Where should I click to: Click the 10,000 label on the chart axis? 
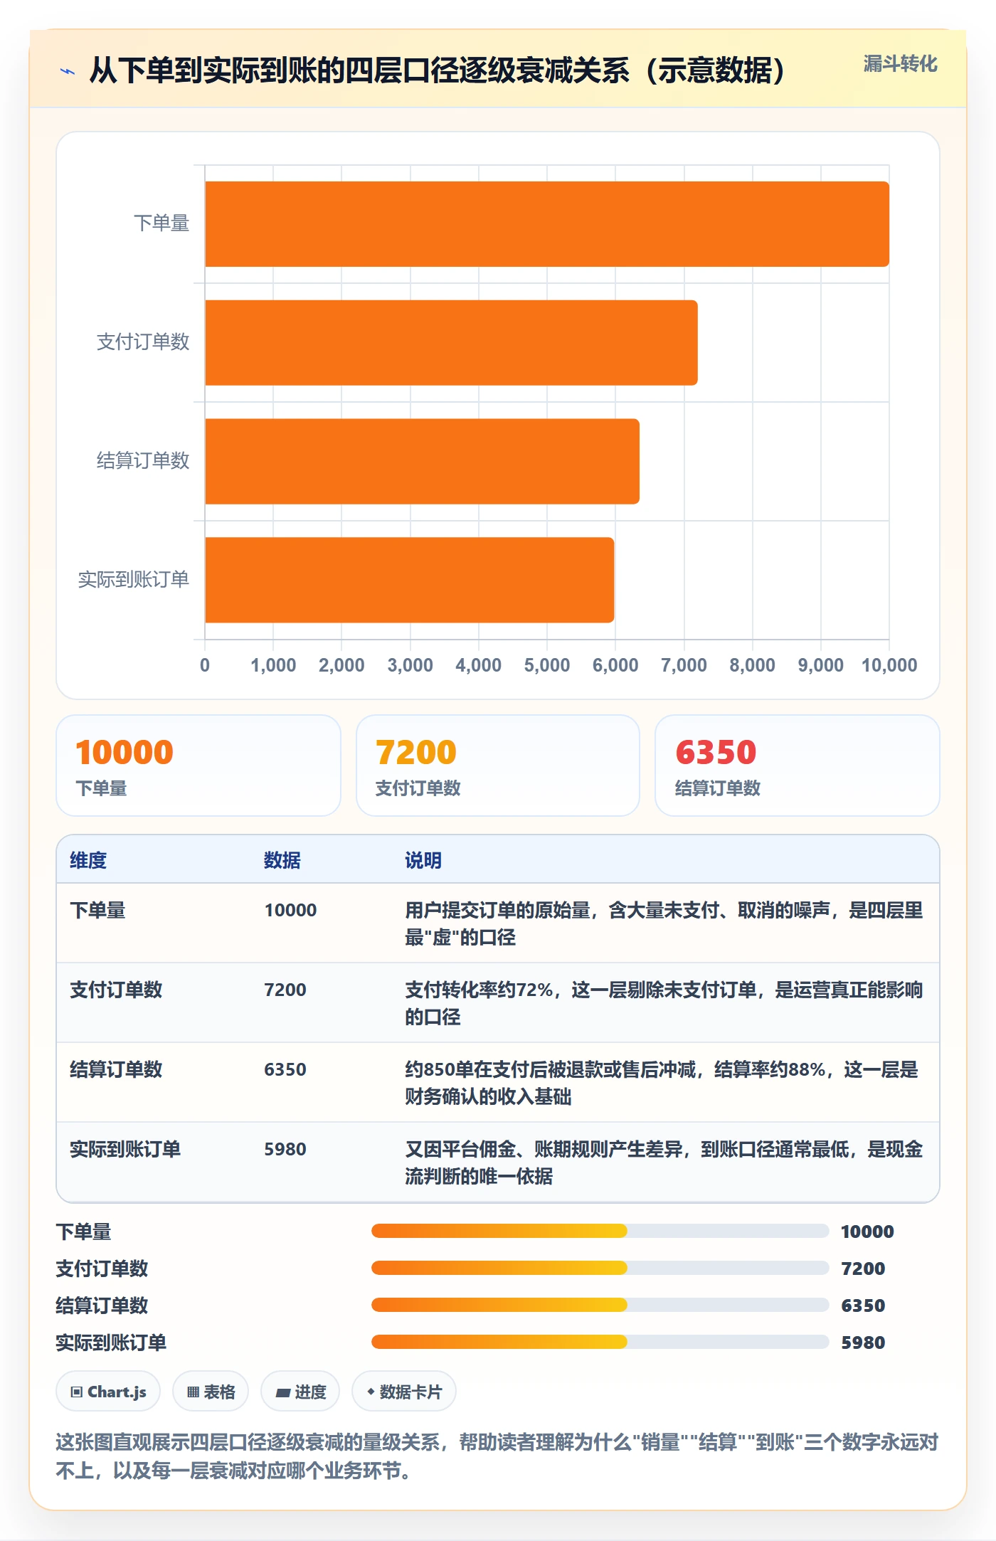[x=889, y=665]
